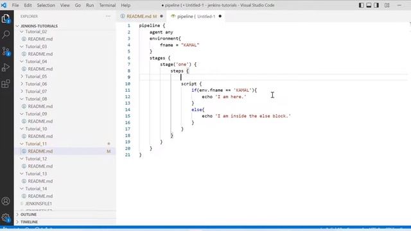Click the script keyword on line 10
The image size is (411, 231).
tap(189, 84)
